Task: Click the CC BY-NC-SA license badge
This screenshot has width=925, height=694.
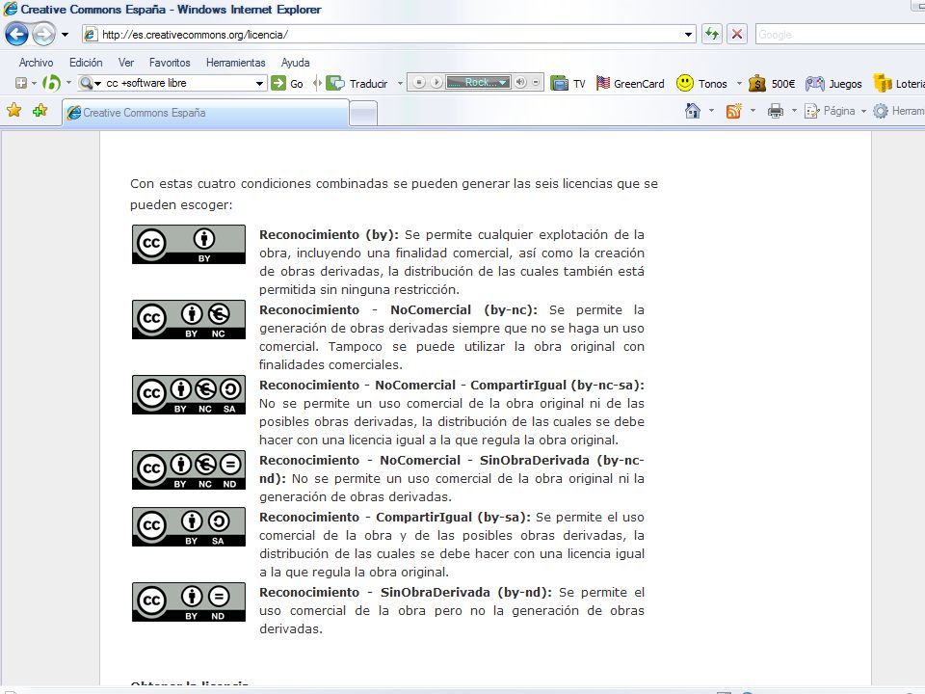Action: tap(189, 394)
